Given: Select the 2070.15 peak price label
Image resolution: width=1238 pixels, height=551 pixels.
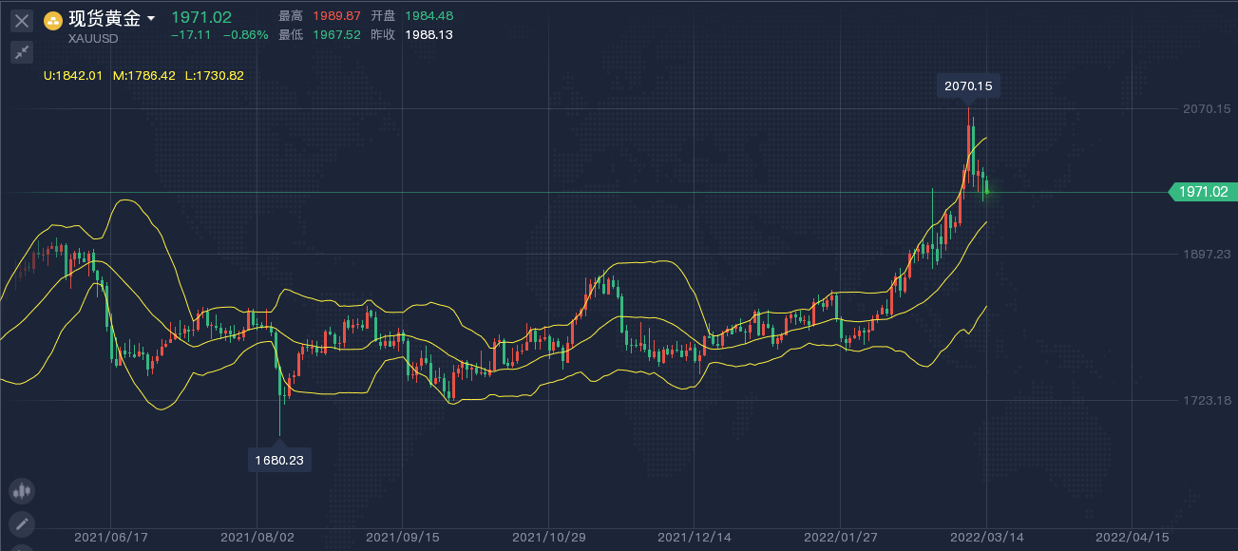Looking at the screenshot, I should tap(968, 86).
